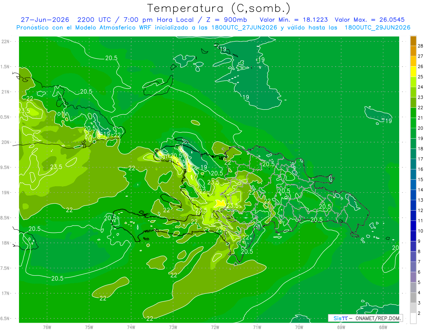The width and height of the screenshot is (430, 332).
Task: Click the '19N' latitude axis label
Action: (5, 193)
